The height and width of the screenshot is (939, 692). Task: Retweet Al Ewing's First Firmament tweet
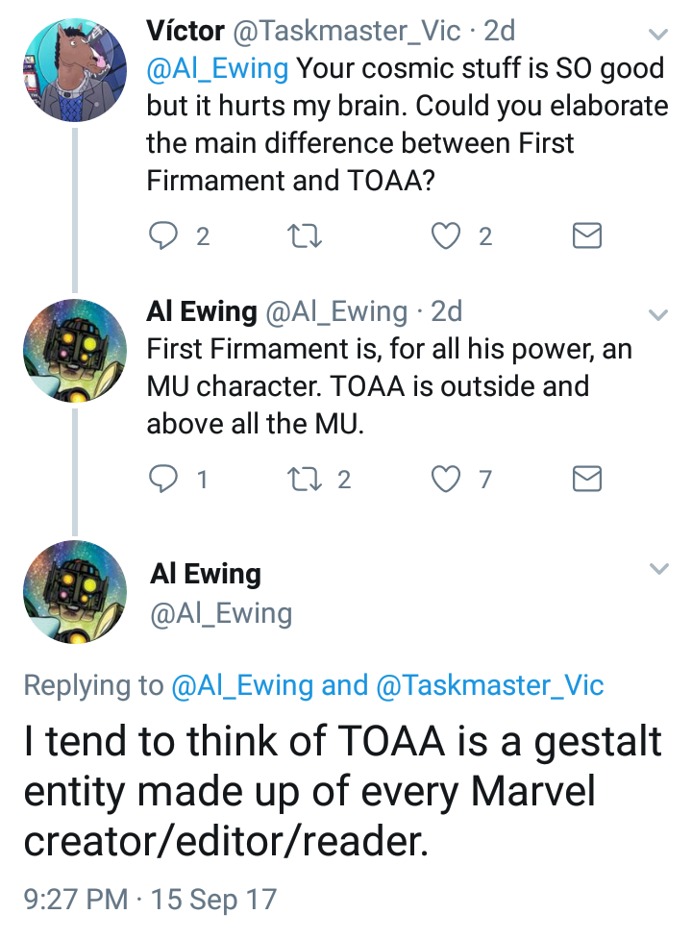pyautogui.click(x=306, y=479)
